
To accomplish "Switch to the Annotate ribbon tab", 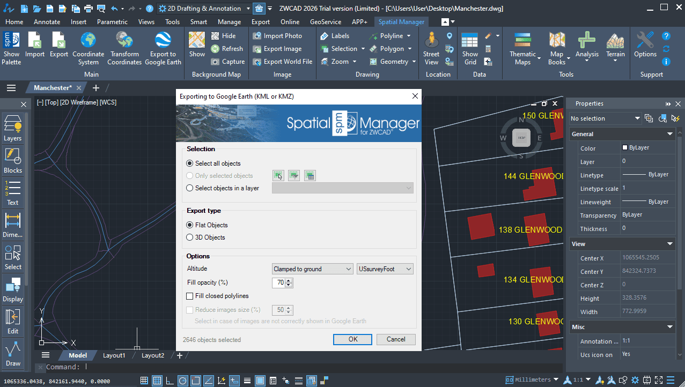I will tap(47, 22).
